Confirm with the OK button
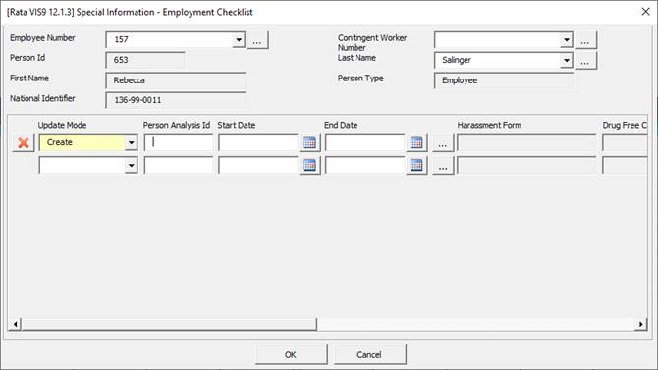This screenshot has height=370, width=658. tap(291, 355)
